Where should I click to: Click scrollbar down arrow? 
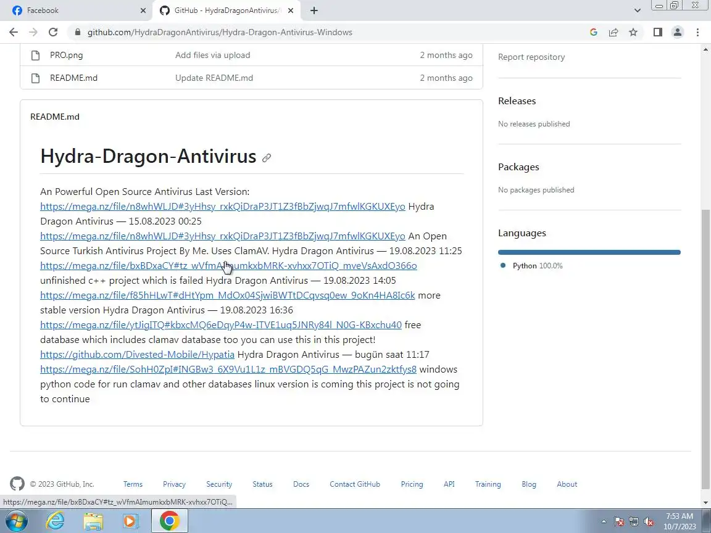pyautogui.click(x=705, y=503)
